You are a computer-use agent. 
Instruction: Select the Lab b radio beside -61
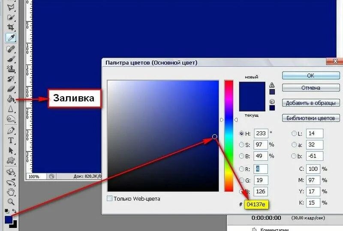coord(294,156)
